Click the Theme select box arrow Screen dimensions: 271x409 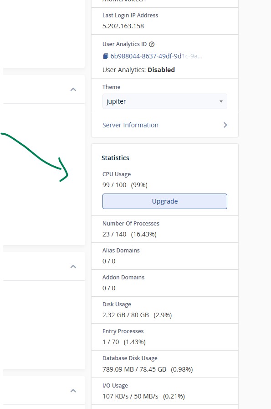(221, 101)
